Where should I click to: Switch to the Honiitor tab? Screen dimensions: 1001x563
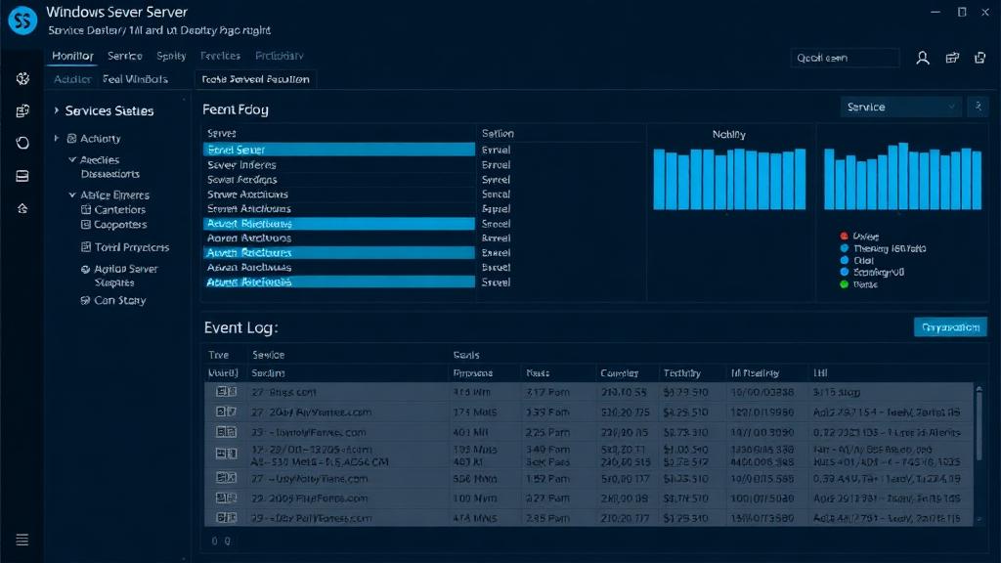click(72, 57)
